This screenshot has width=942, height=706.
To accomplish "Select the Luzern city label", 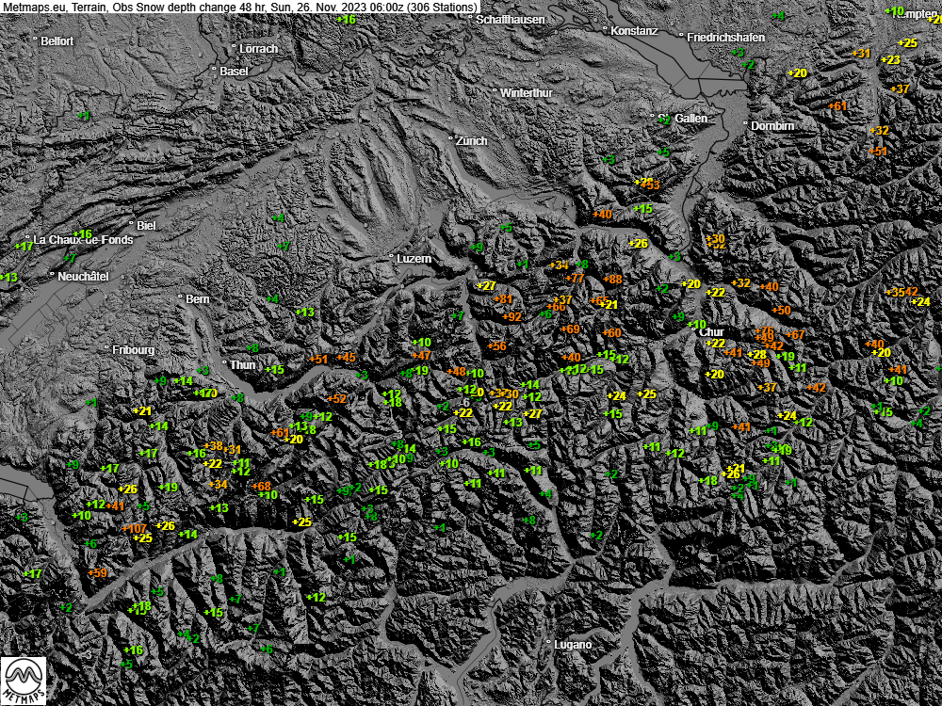I will pyautogui.click(x=414, y=258).
